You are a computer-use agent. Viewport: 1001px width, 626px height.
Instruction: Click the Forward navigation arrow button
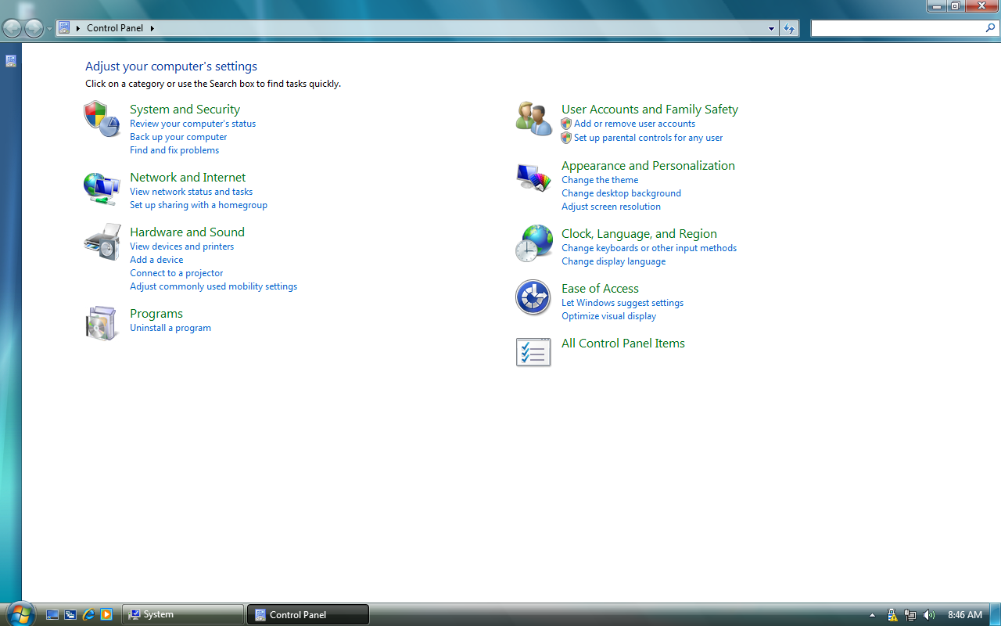point(34,29)
